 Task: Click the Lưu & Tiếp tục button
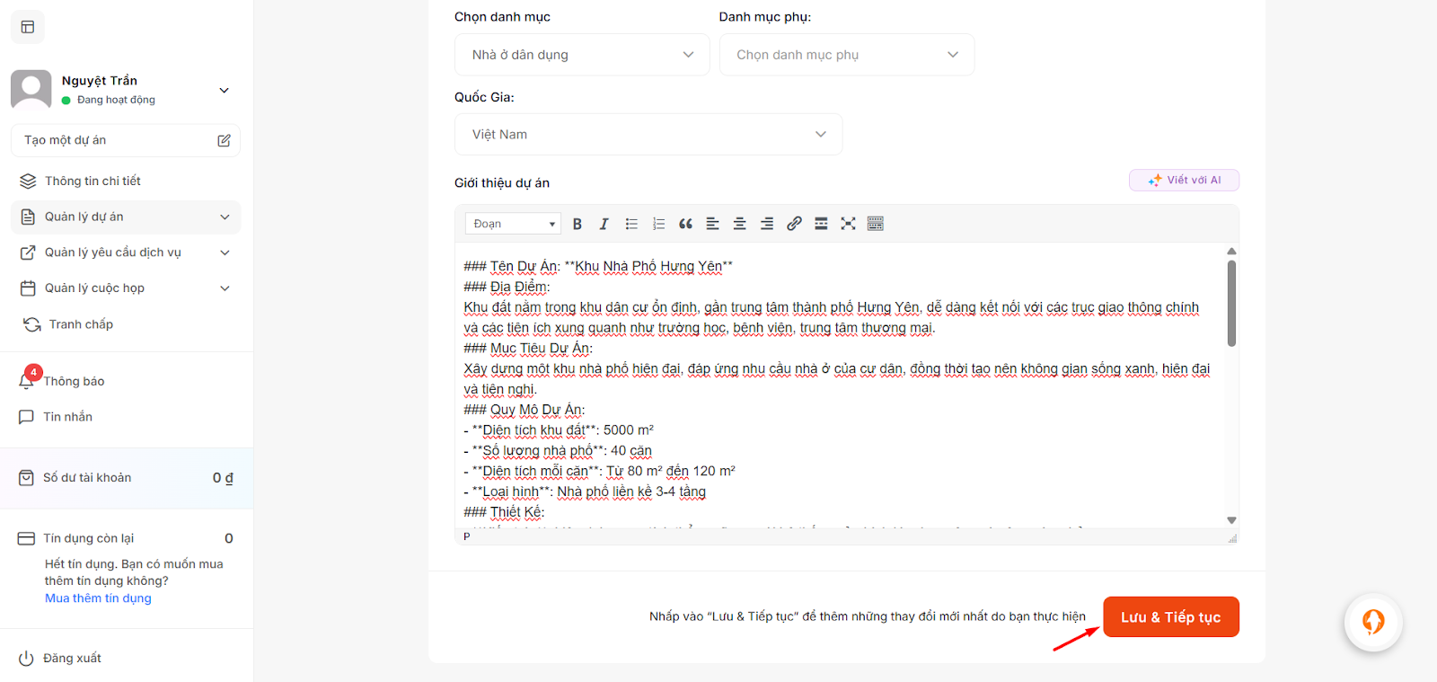coord(1170,617)
